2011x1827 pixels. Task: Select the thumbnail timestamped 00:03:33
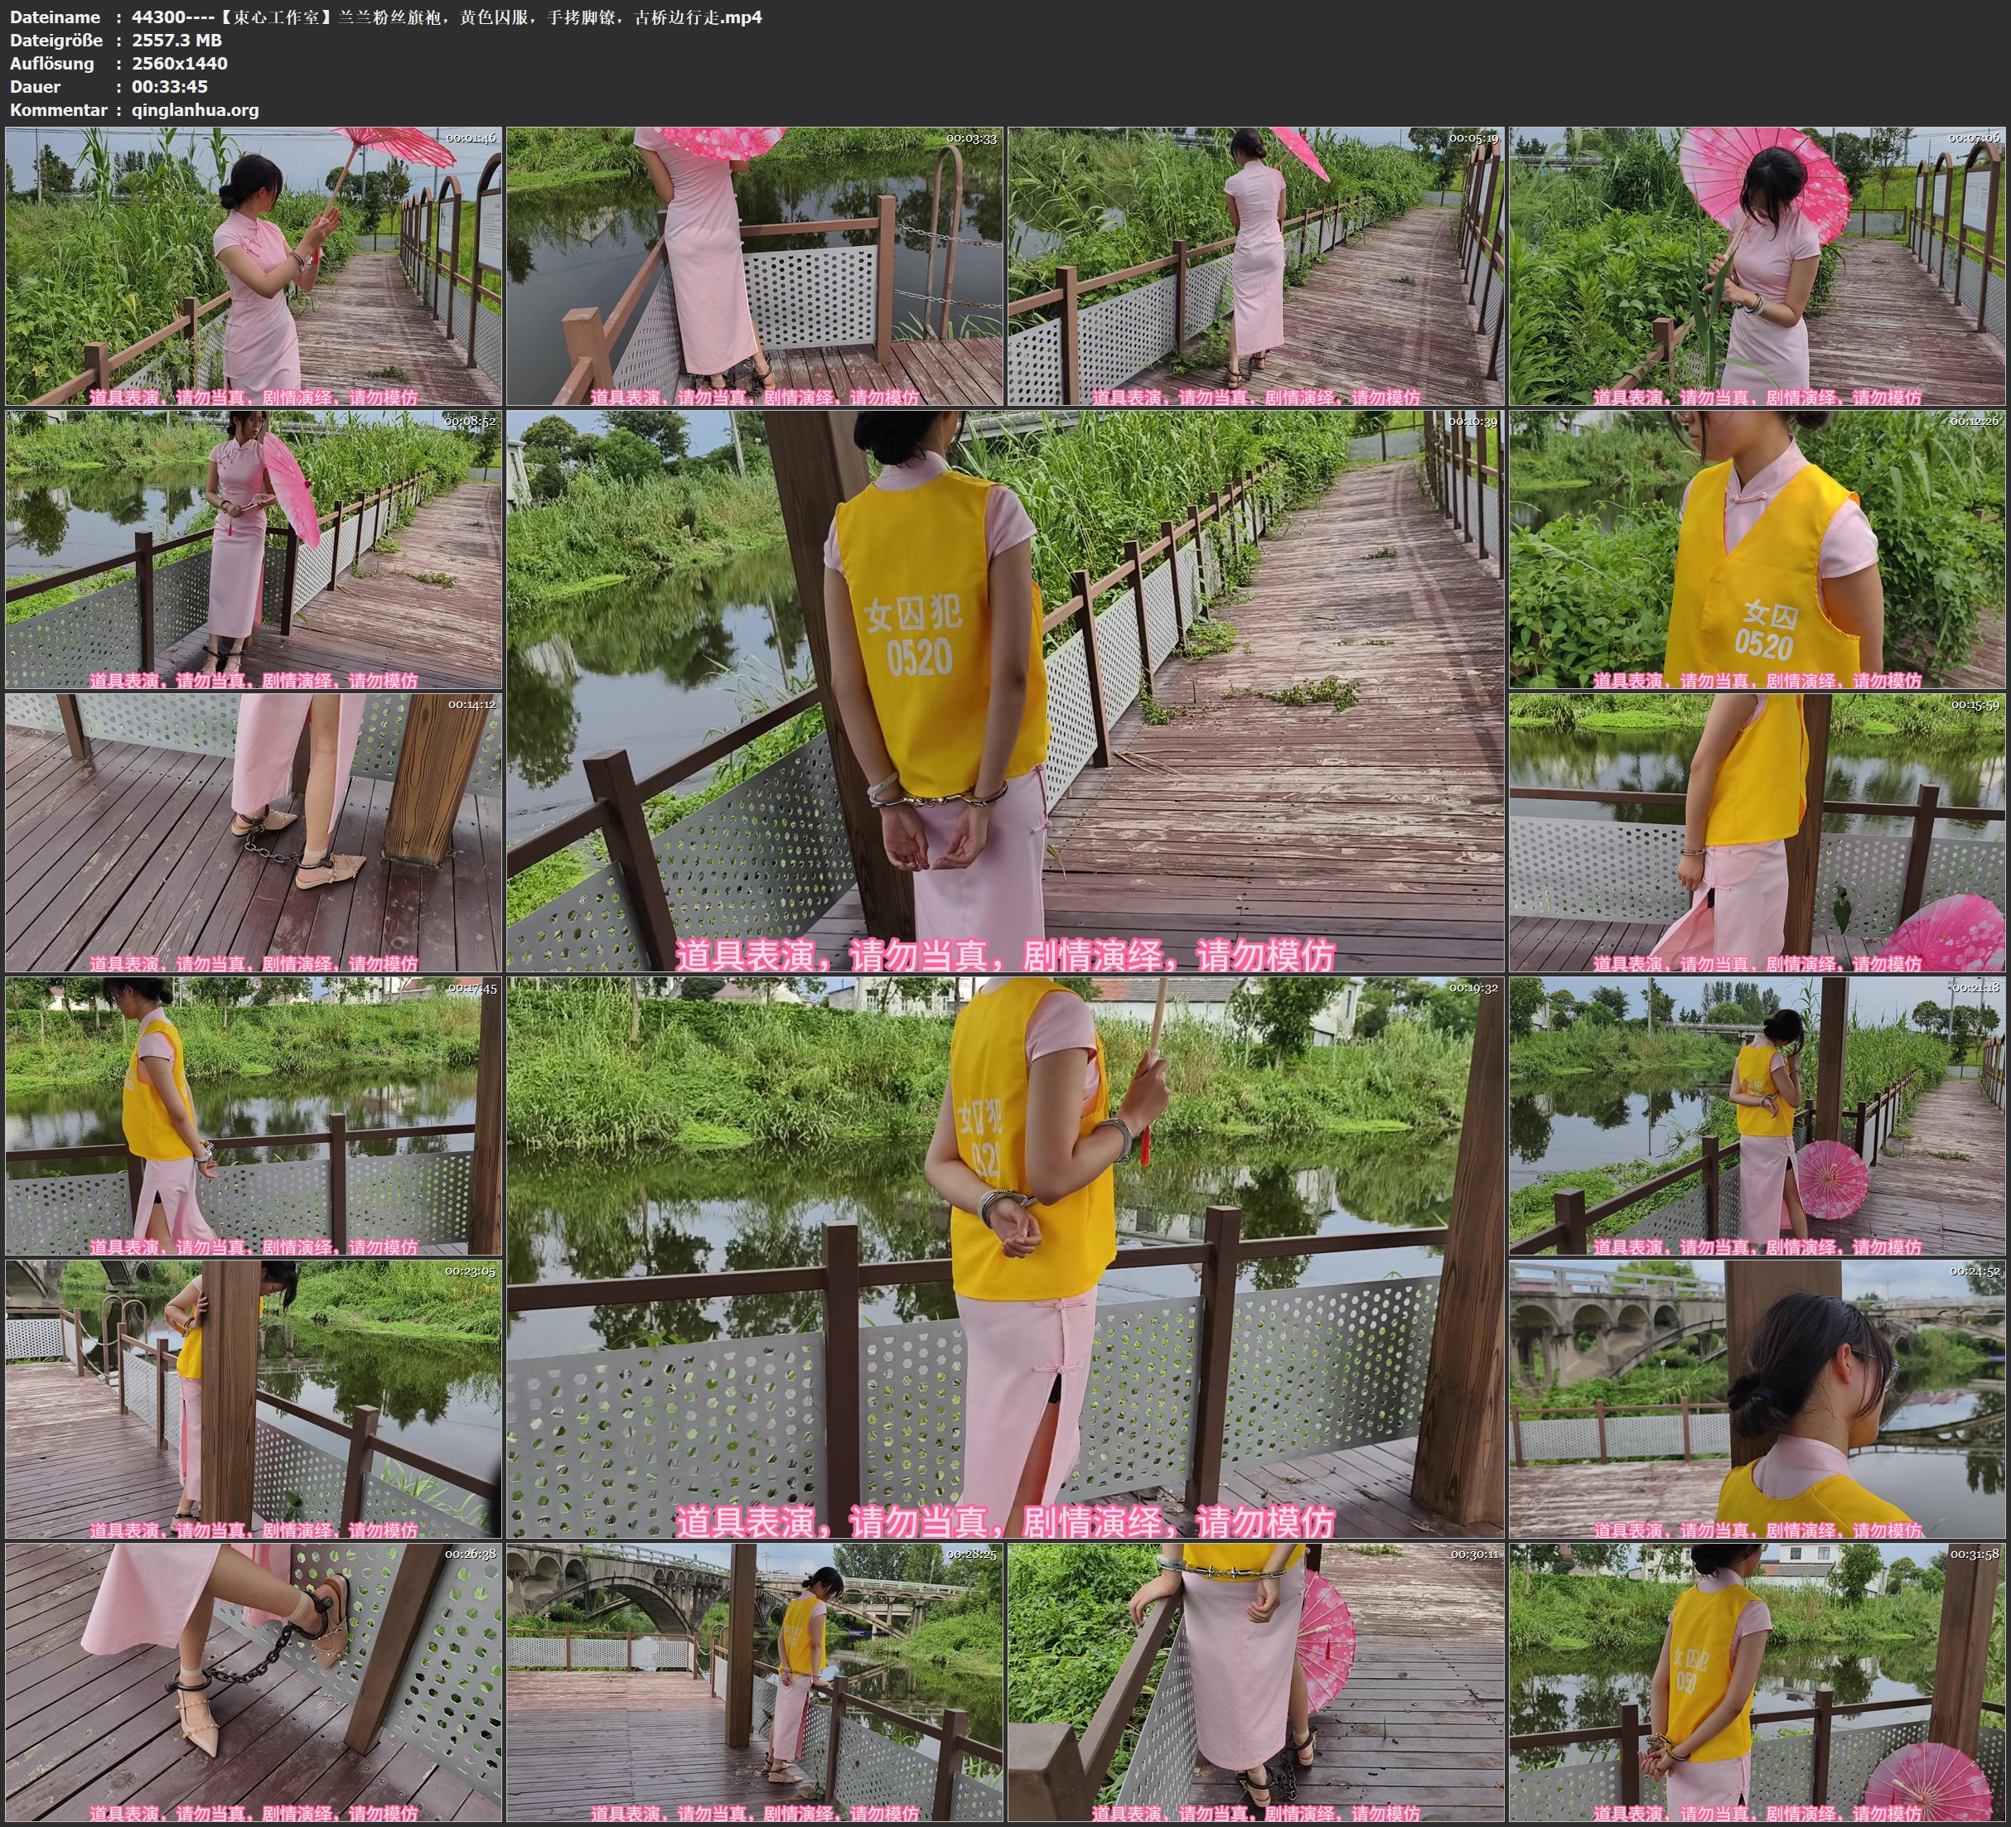point(755,267)
